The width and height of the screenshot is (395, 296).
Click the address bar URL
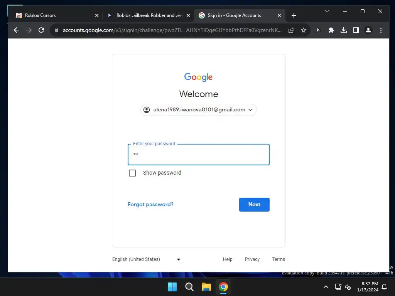pos(172,30)
